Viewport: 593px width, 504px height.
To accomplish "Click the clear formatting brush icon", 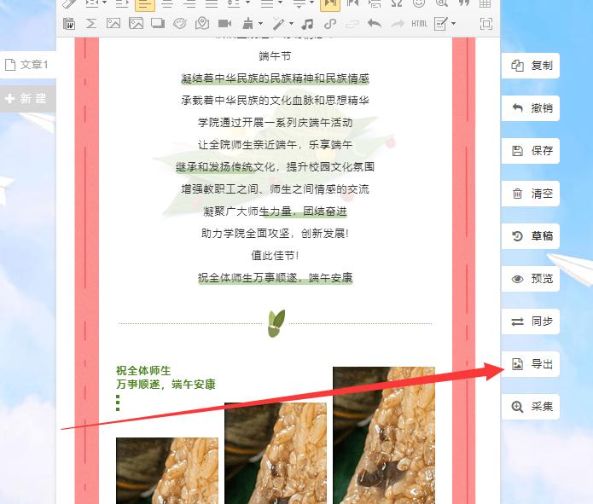I will click(248, 24).
